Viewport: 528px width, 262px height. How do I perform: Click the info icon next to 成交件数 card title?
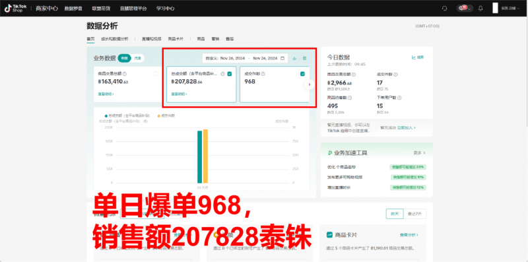click(263, 74)
